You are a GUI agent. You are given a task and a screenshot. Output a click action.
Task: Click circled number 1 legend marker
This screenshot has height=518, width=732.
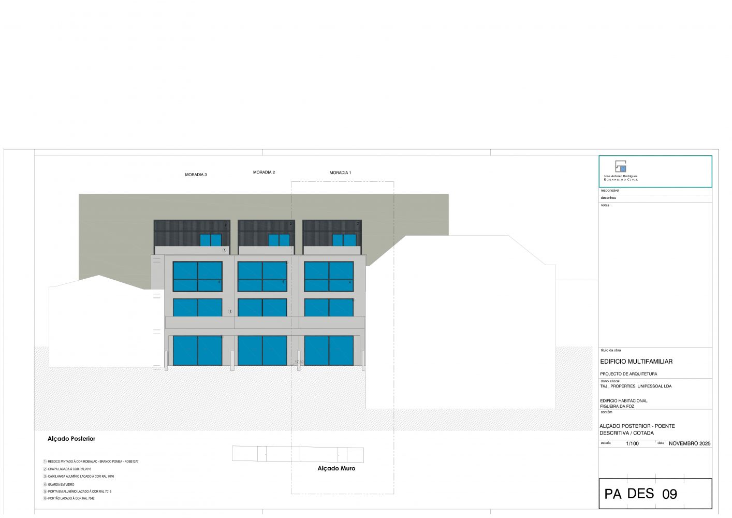[x=45, y=461]
